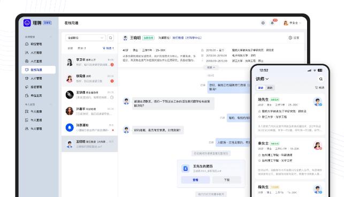Click the red unread badge on second conversation

(112, 81)
